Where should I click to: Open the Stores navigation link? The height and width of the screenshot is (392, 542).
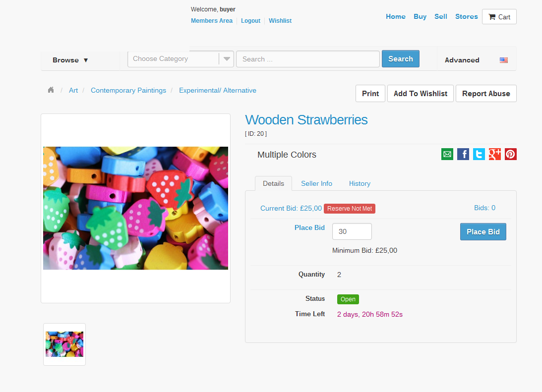pos(466,16)
